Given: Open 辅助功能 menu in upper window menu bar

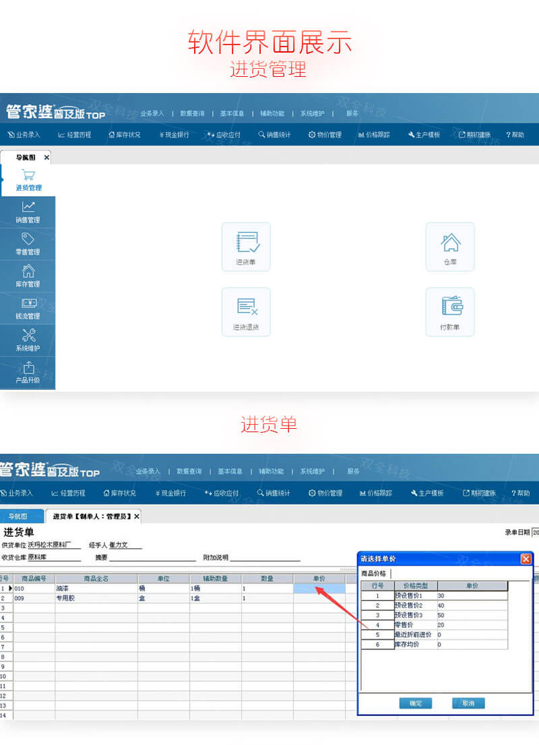Looking at the screenshot, I should [x=273, y=113].
